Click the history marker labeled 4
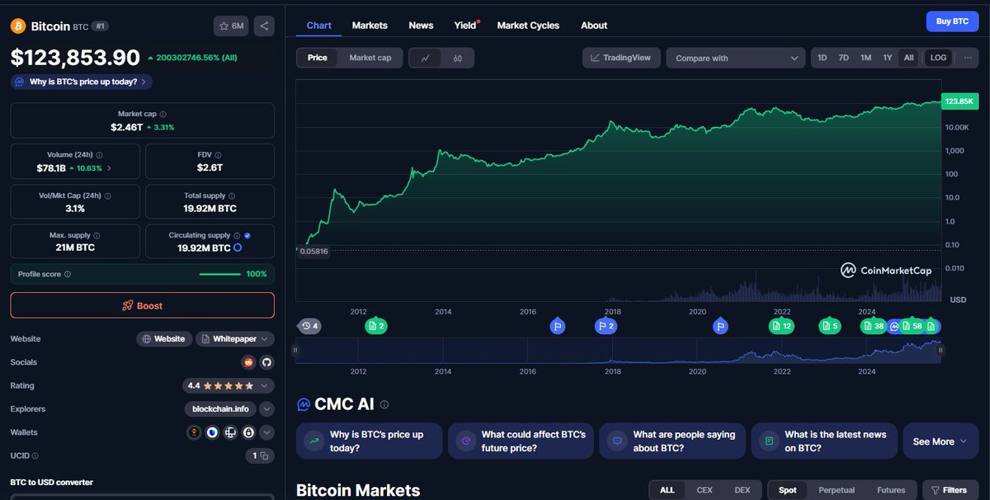 (x=309, y=326)
